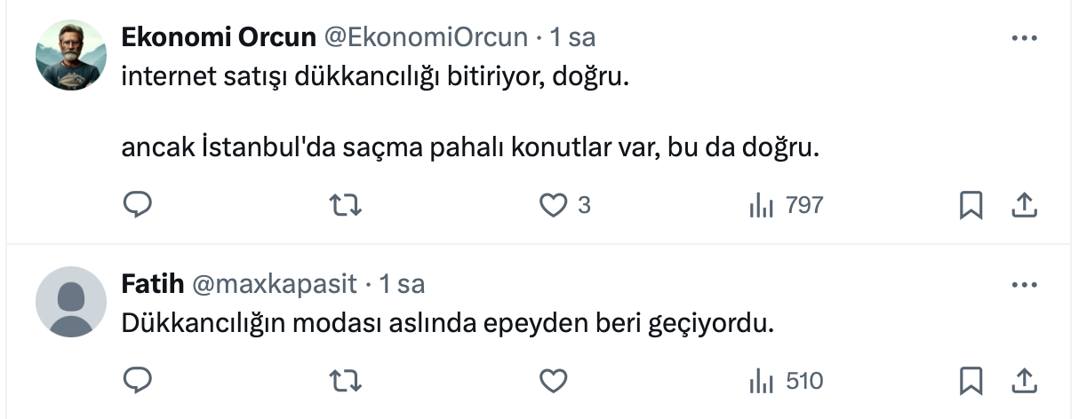Open more options on Fatih's tweet

(x=1025, y=285)
